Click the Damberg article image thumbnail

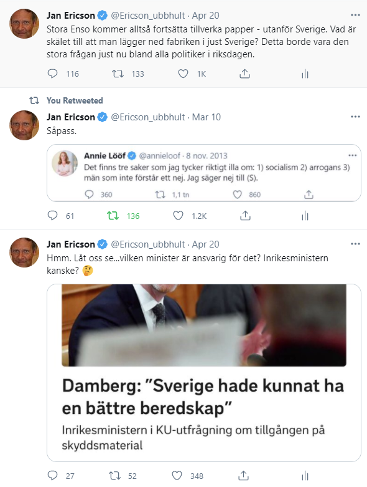click(204, 325)
